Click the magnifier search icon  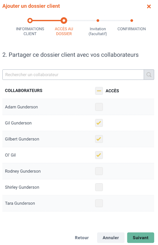[x=149, y=75]
